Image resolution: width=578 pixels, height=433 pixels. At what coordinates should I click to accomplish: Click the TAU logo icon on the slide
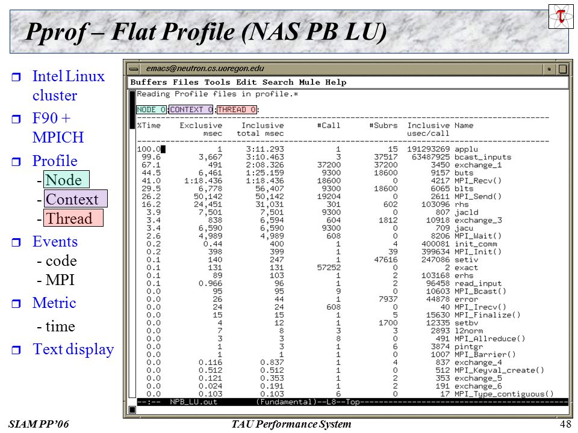click(561, 16)
